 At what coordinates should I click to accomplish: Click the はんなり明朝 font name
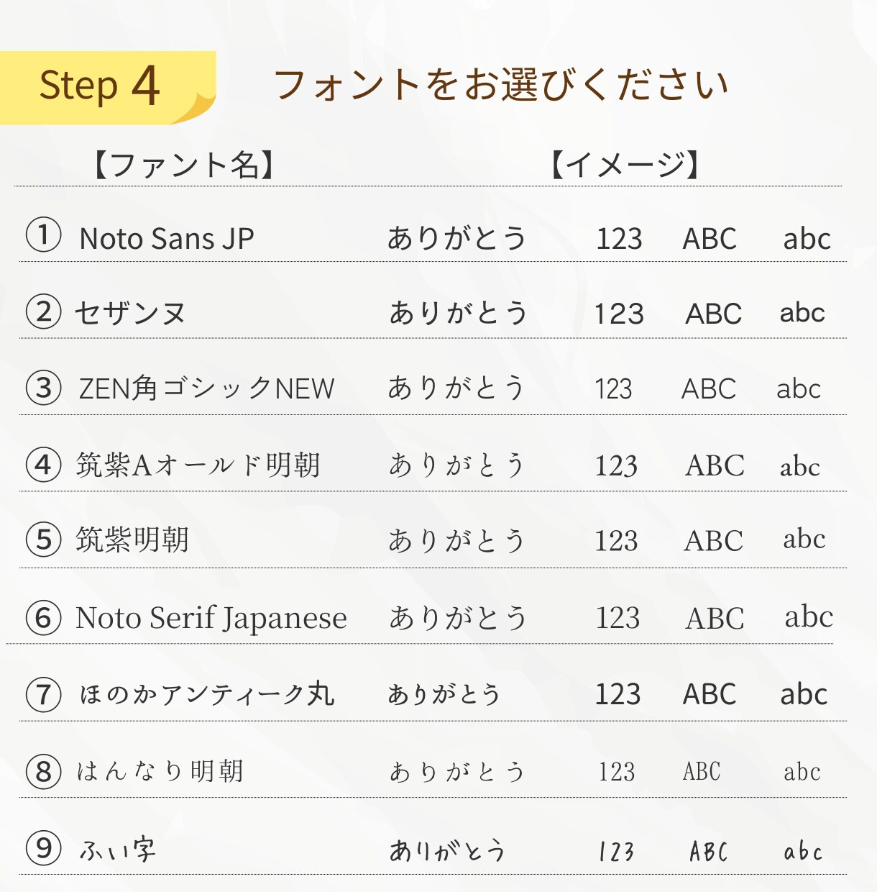(160, 771)
